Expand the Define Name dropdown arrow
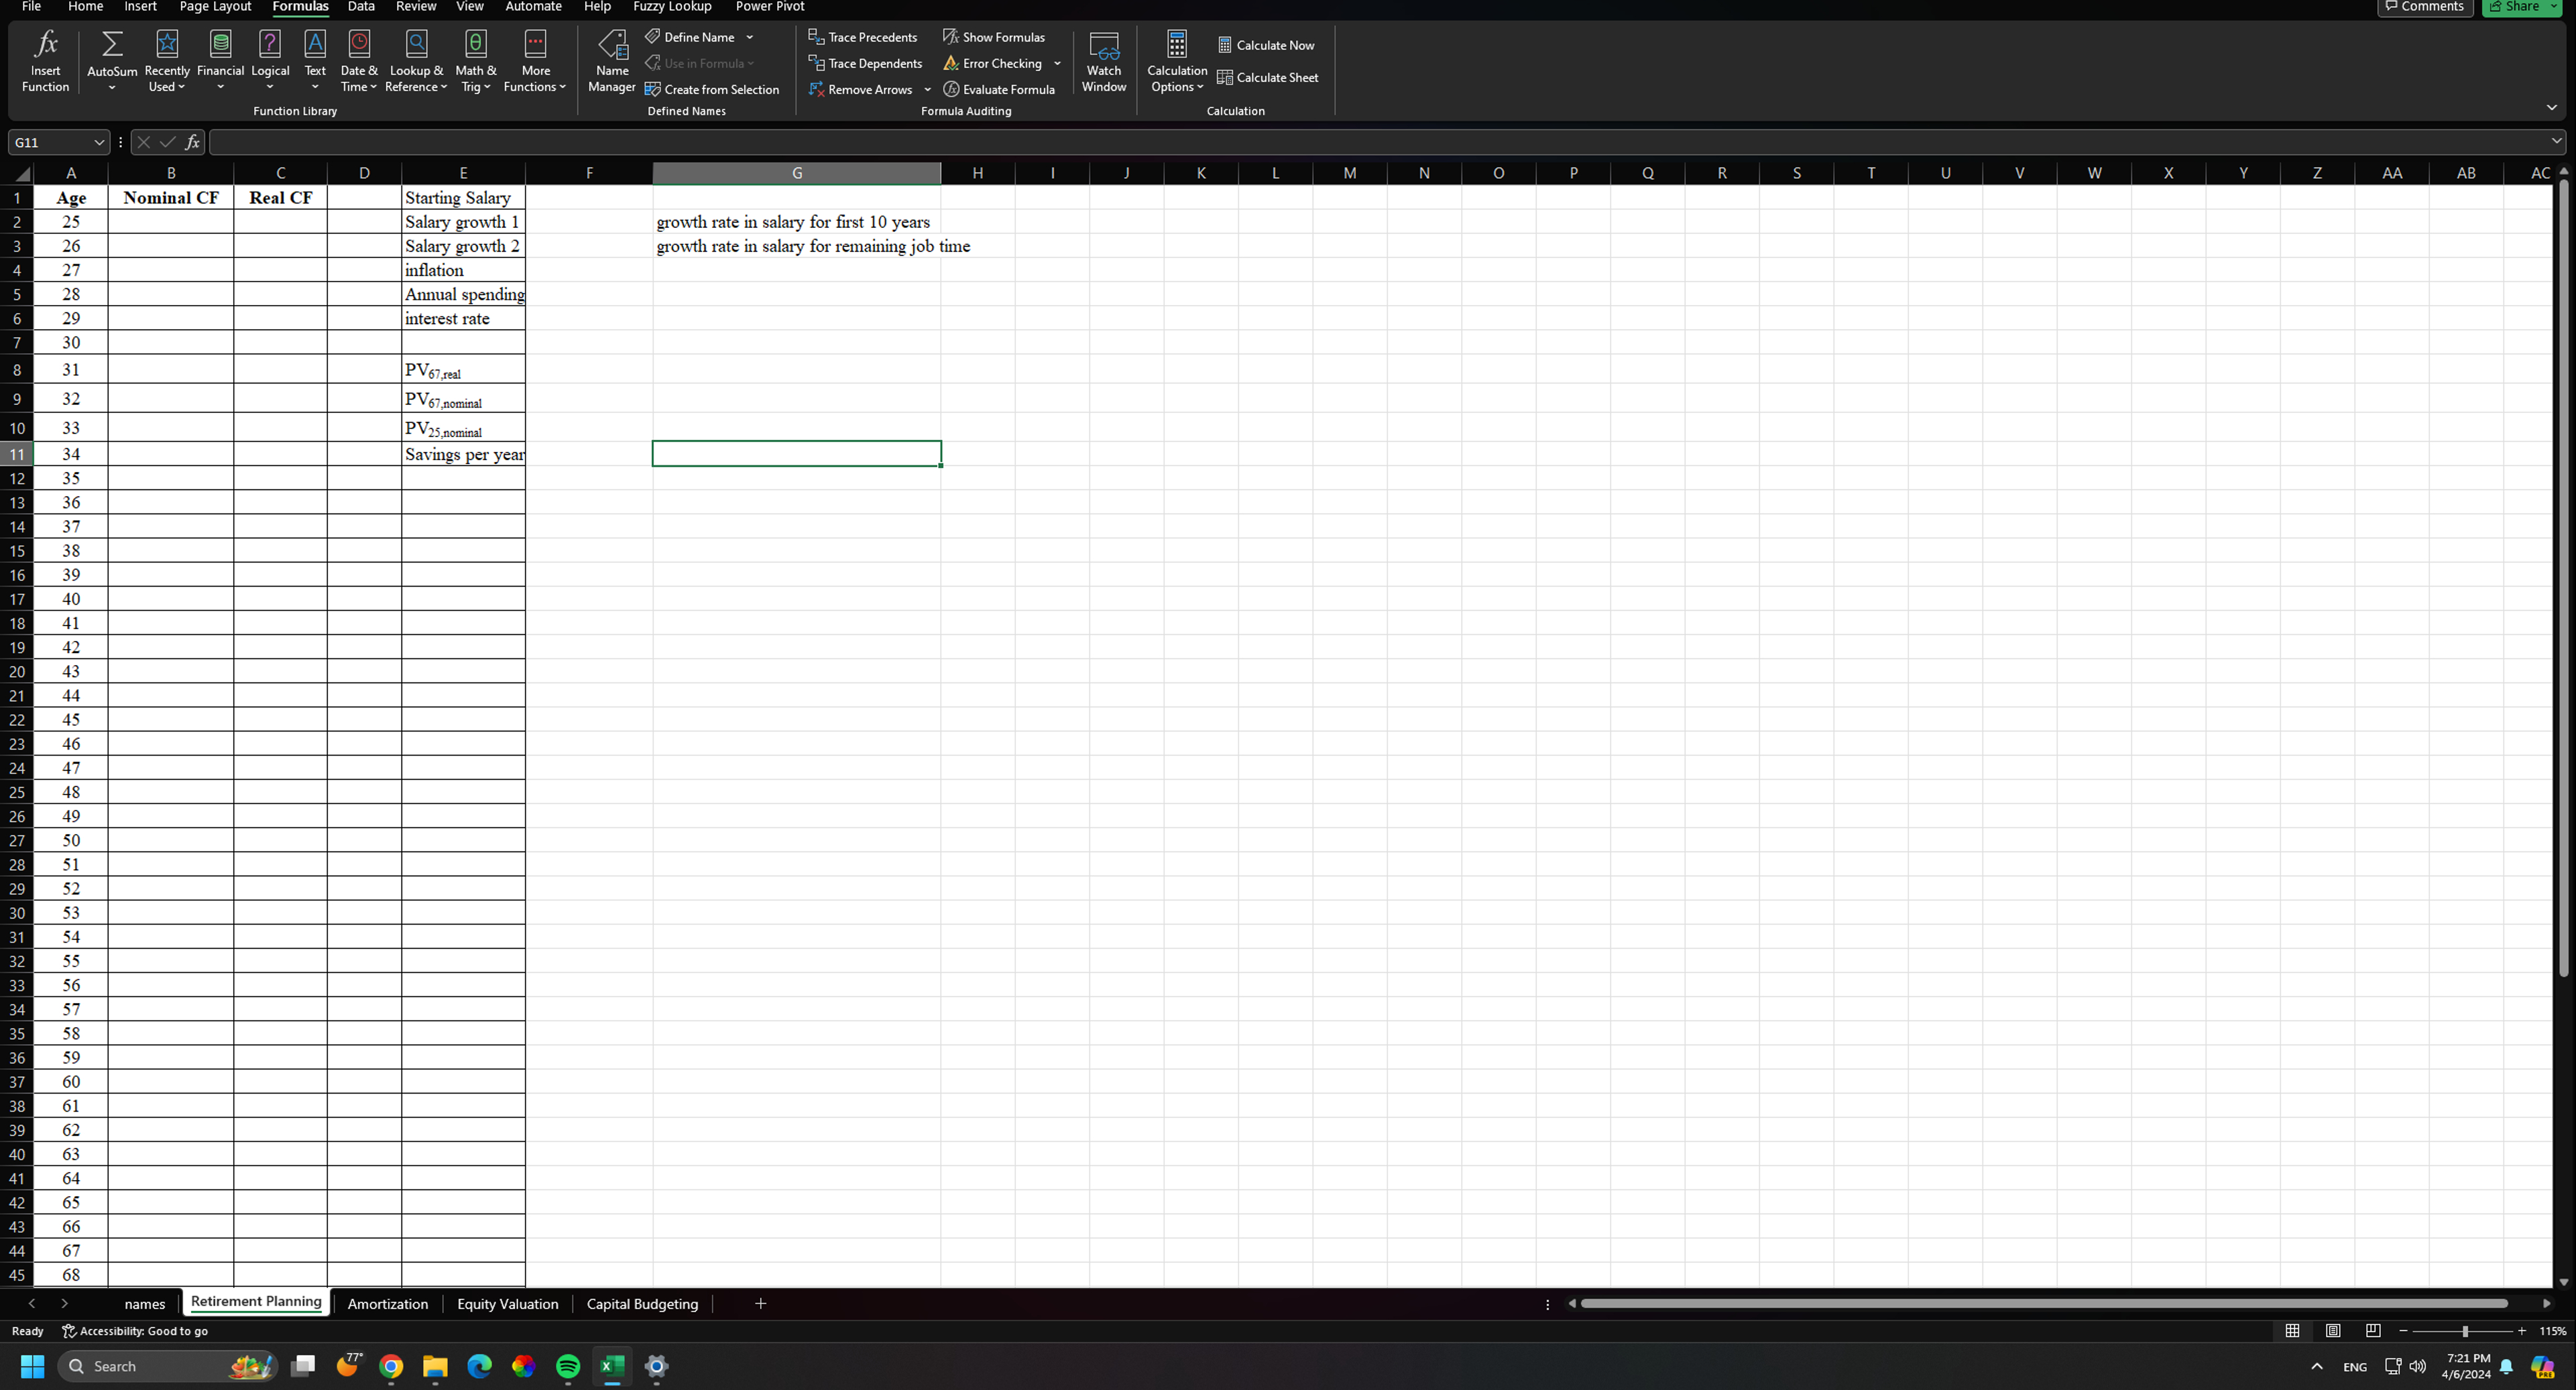 pos(750,37)
